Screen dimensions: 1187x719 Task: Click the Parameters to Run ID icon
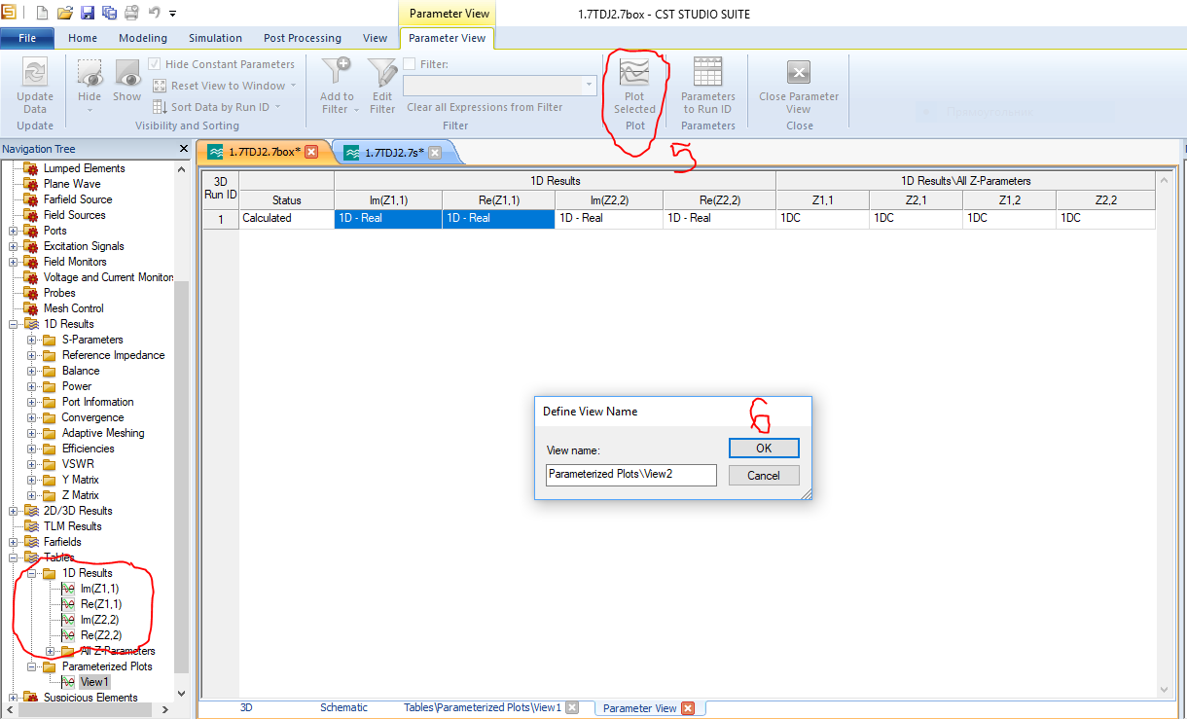[707, 73]
